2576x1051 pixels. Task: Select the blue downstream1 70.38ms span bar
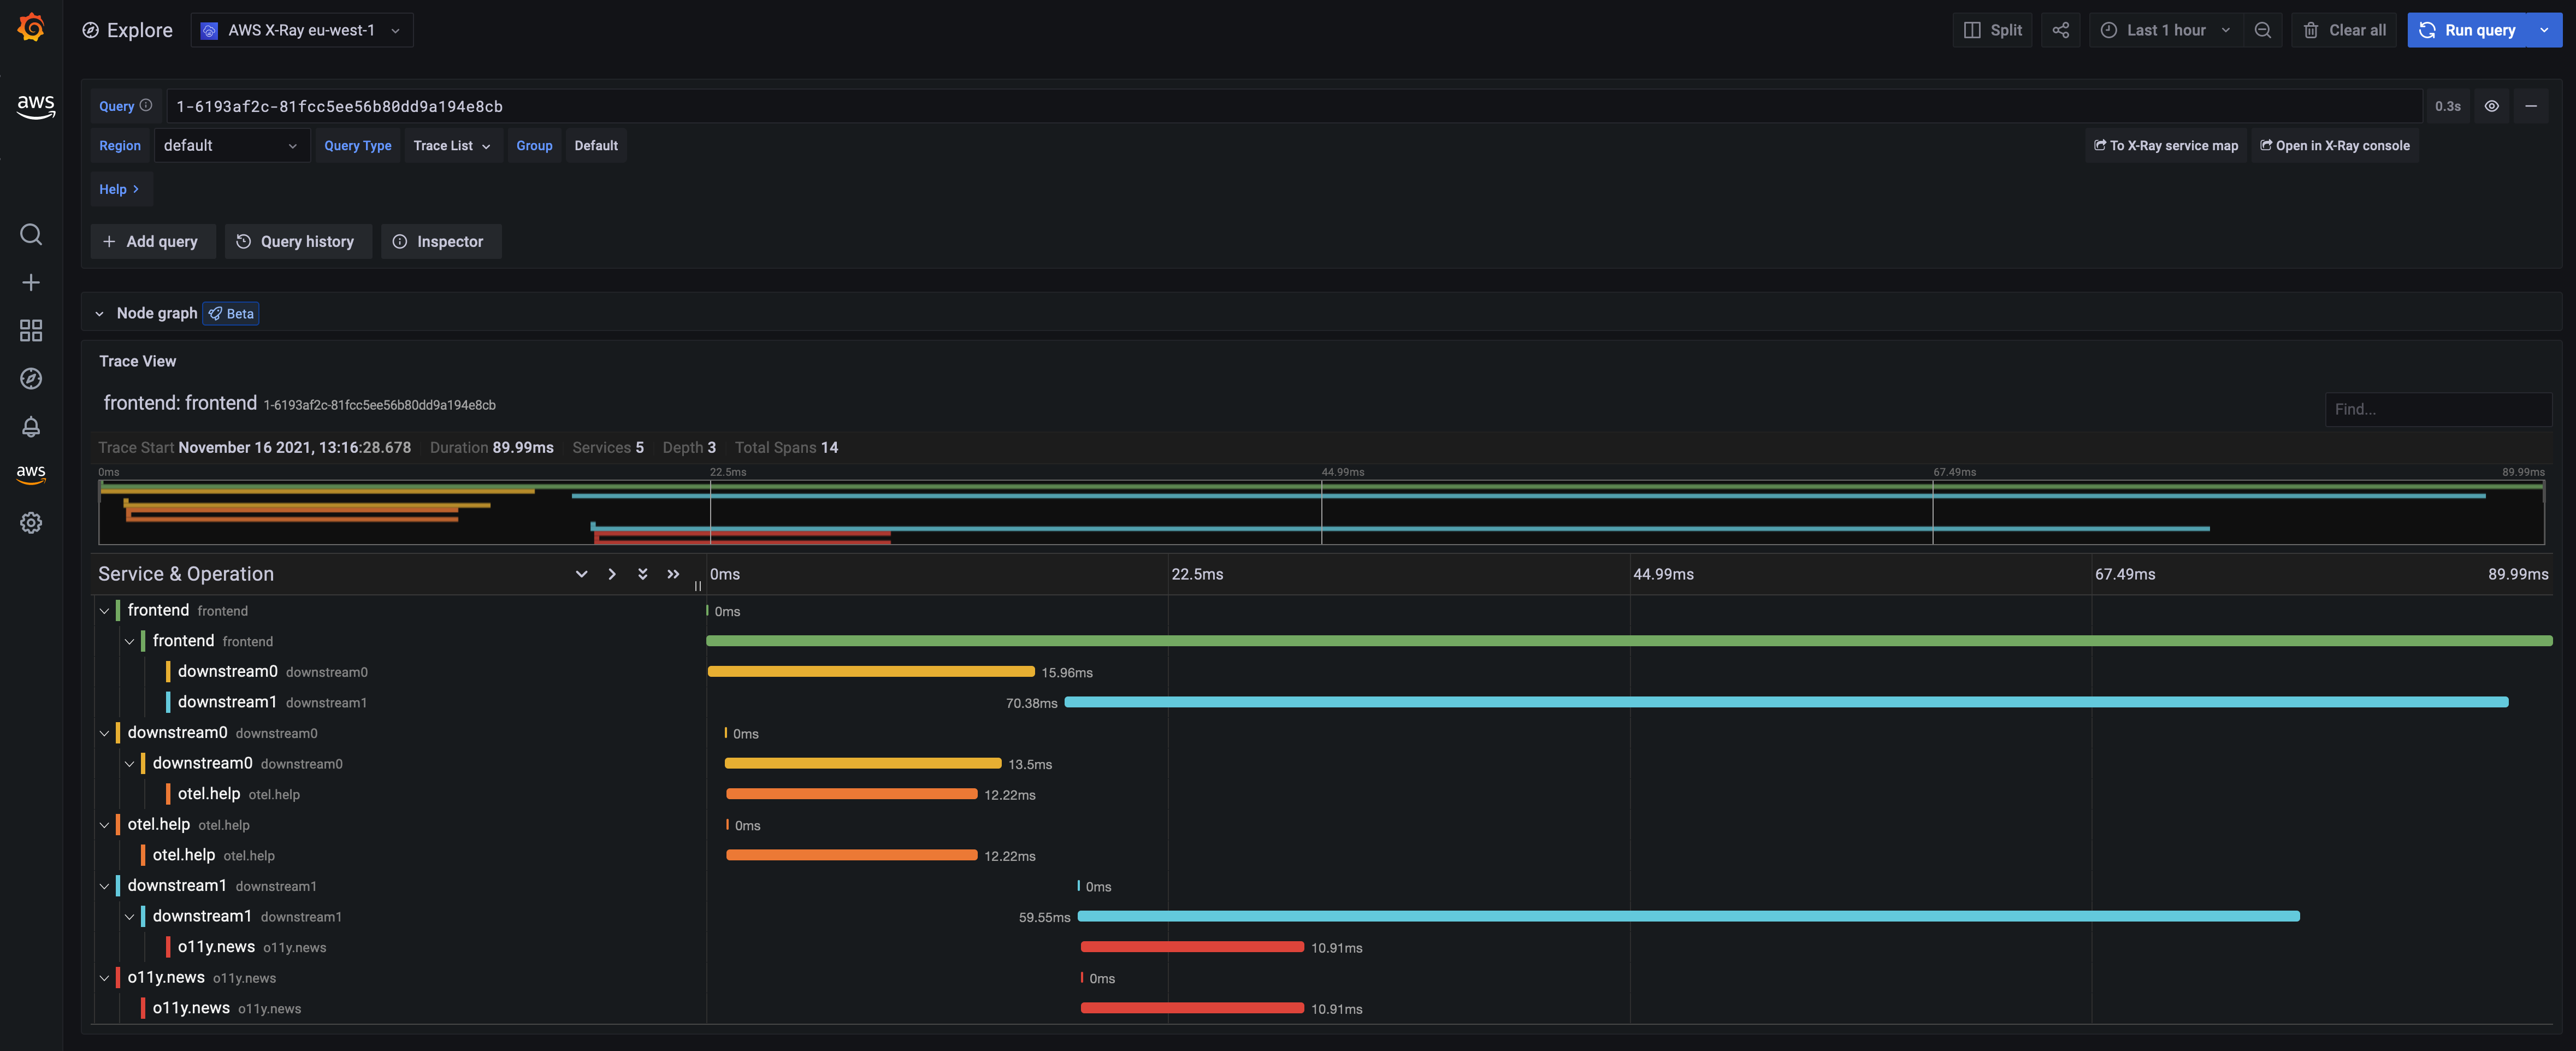1786,702
